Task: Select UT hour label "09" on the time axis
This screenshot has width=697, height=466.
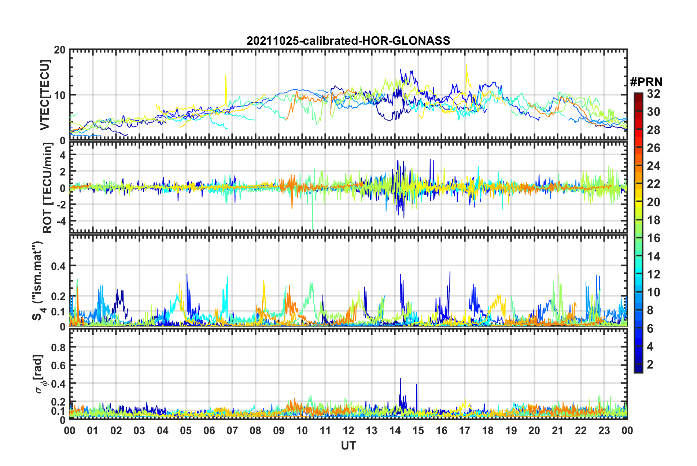Action: [x=279, y=430]
